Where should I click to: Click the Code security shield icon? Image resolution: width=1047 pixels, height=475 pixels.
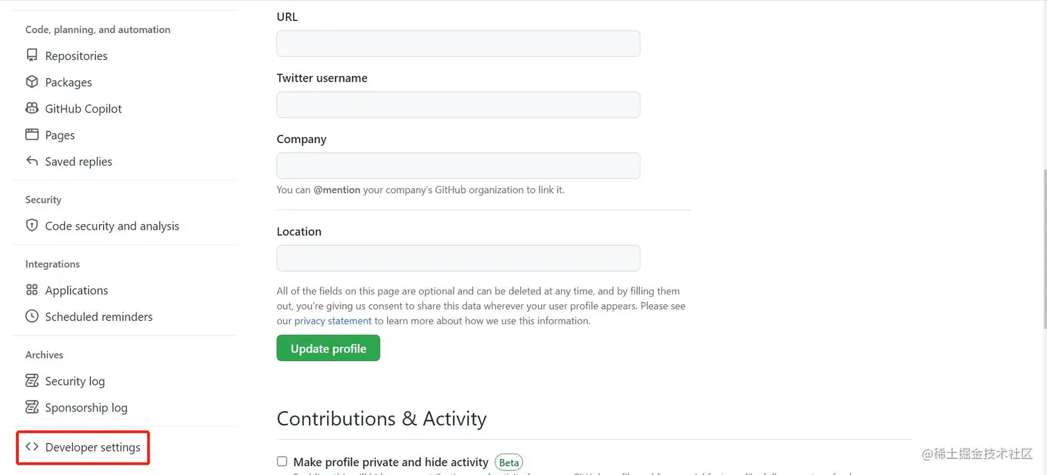coord(32,225)
